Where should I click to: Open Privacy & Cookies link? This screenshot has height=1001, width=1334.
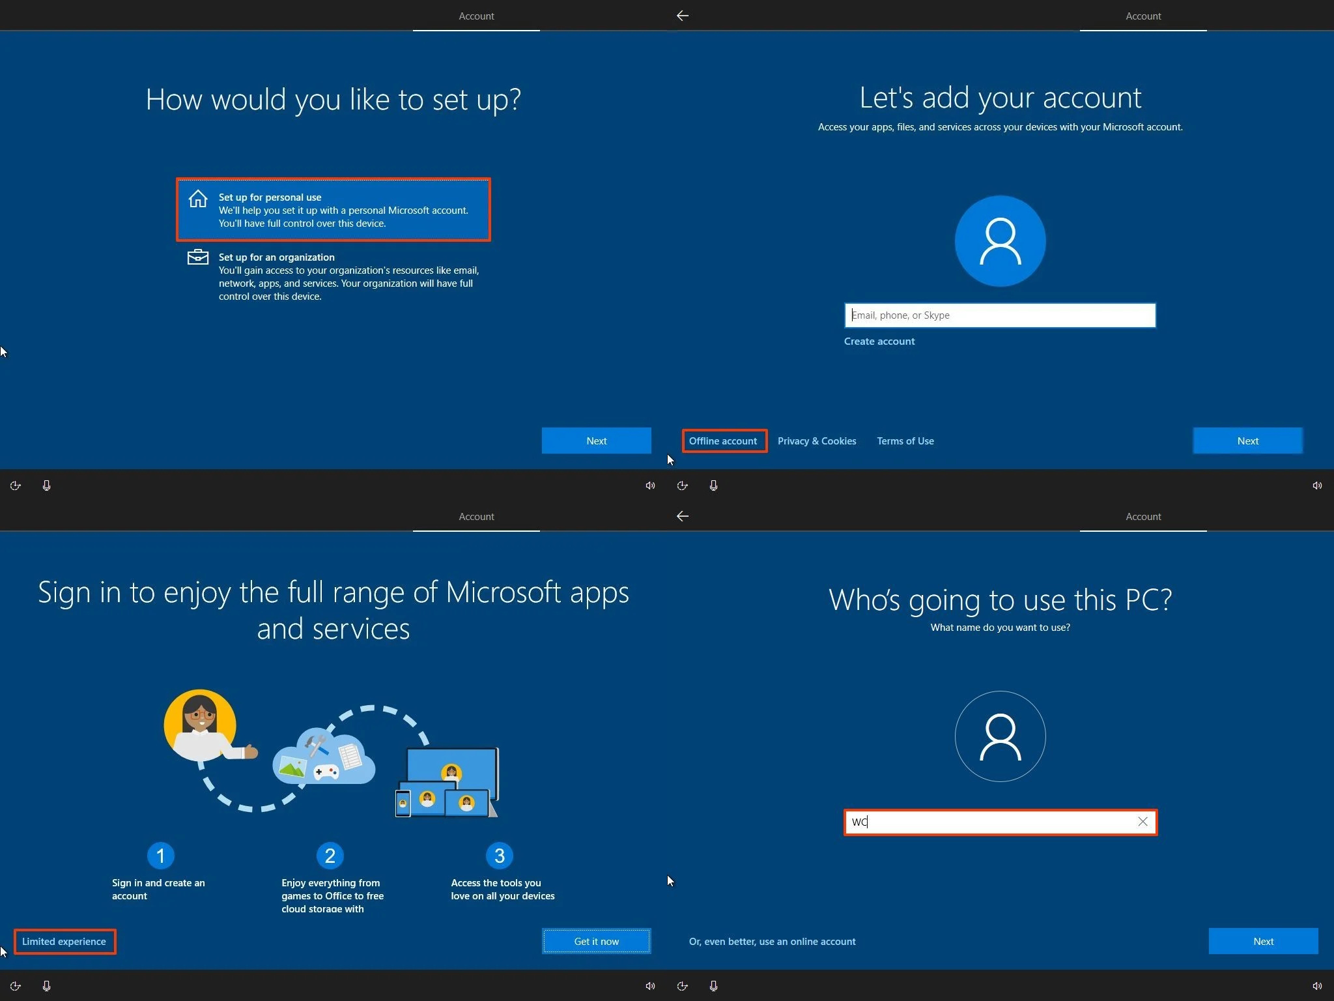pyautogui.click(x=817, y=441)
